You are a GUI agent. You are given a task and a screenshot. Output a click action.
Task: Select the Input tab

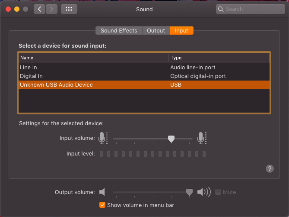(181, 31)
